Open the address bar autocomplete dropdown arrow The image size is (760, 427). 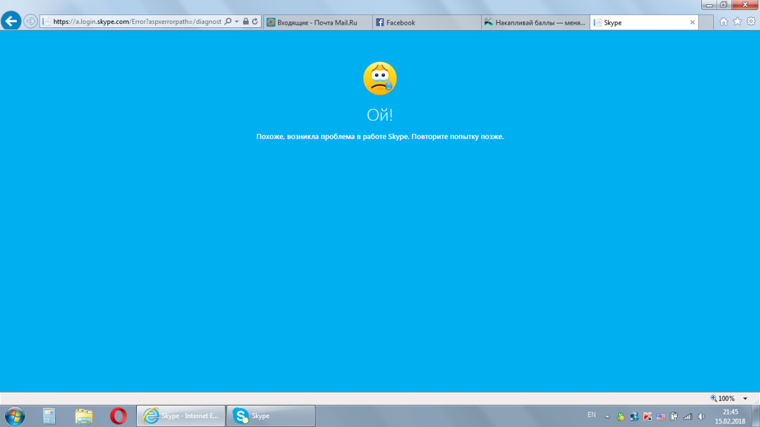click(237, 22)
